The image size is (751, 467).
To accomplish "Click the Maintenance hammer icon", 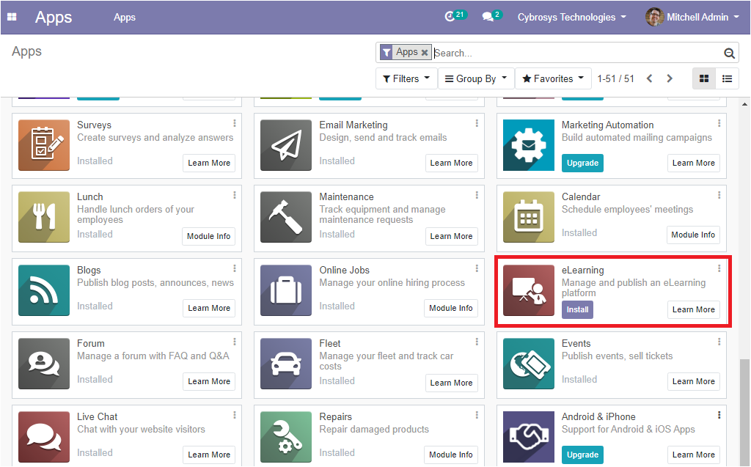I will [x=286, y=217].
